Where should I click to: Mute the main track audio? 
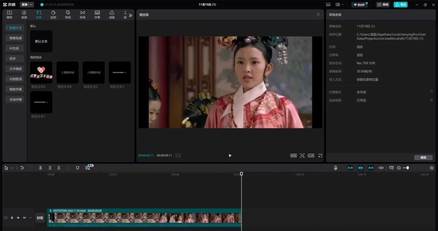coord(24,218)
